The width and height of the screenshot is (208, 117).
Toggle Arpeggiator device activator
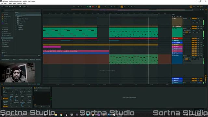click(4, 88)
